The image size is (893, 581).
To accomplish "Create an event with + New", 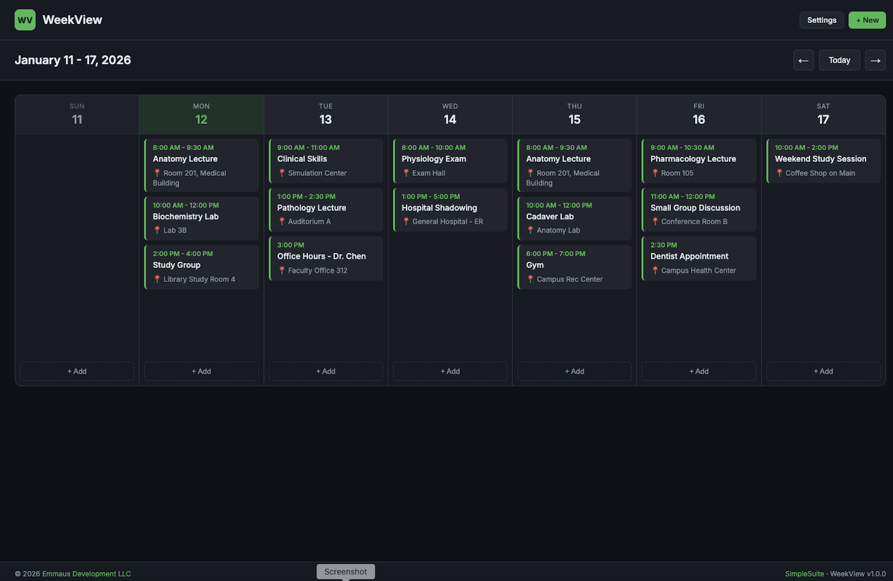I will point(867,20).
